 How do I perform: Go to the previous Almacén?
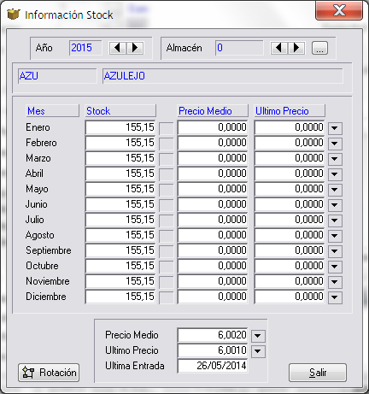(x=279, y=48)
